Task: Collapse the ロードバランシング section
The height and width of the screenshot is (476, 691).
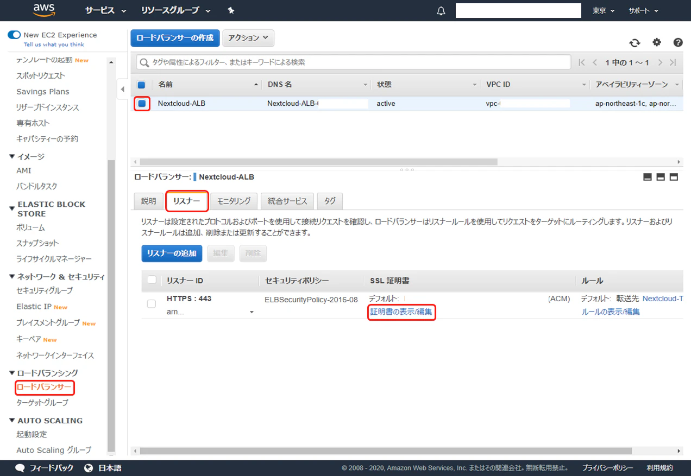Action: point(12,373)
